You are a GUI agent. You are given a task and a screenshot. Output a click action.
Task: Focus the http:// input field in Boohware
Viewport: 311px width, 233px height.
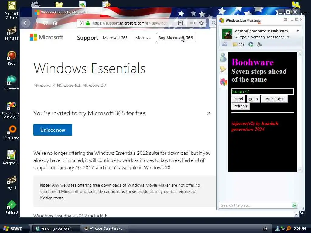pos(263,92)
